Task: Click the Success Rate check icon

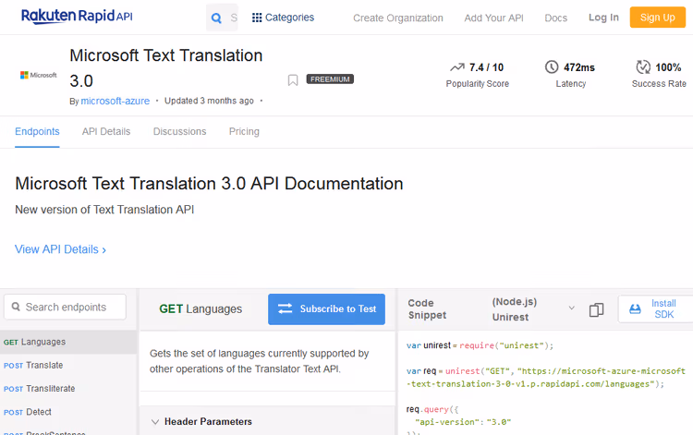Action: click(x=643, y=67)
